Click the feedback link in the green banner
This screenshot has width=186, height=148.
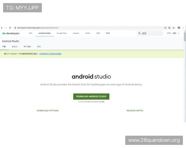click(x=50, y=54)
